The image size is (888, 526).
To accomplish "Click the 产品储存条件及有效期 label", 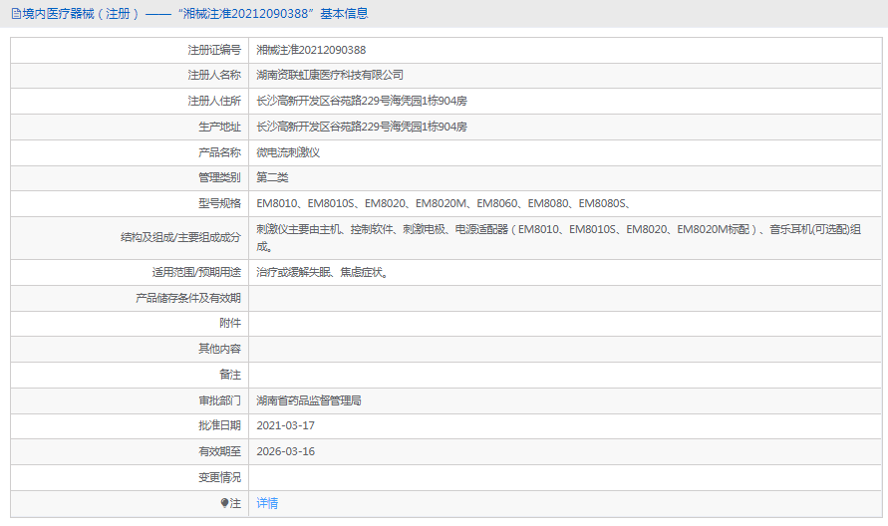I will pos(188,298).
